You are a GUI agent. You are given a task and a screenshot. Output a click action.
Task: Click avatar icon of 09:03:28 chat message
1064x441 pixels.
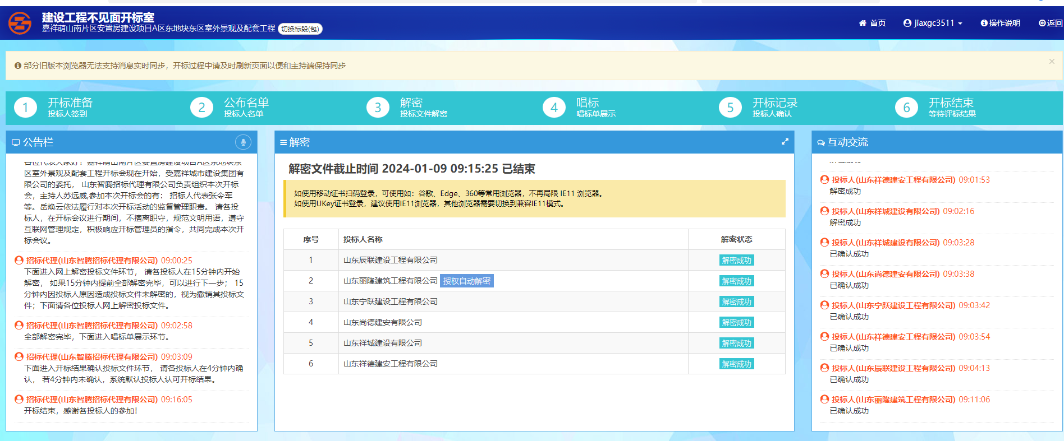tap(824, 242)
